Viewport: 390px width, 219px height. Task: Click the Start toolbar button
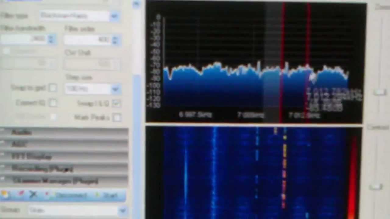[x=107, y=196]
